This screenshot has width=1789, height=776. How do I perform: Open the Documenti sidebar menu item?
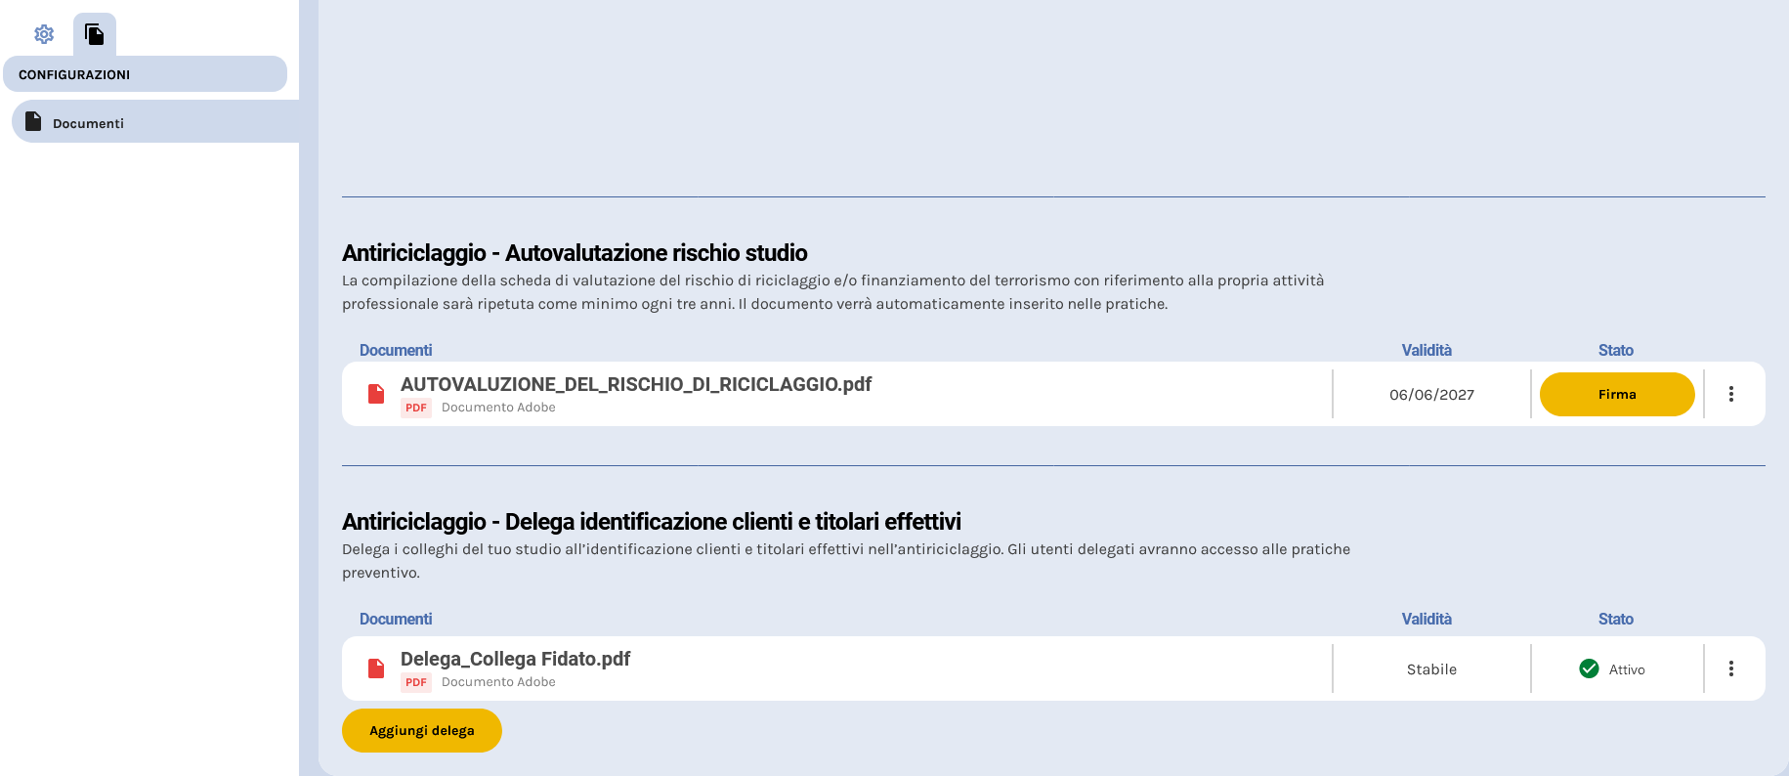88,123
